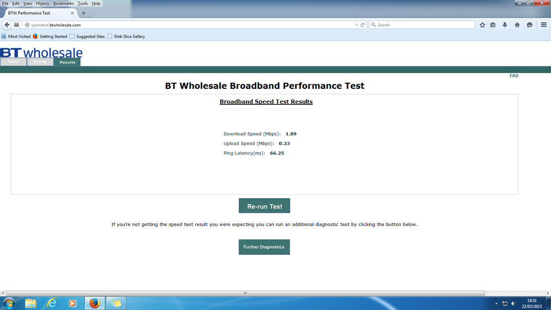Open the Edit menu

click(16, 3)
